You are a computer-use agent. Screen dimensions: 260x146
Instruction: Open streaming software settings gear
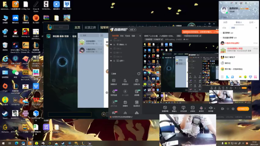click(233, 109)
